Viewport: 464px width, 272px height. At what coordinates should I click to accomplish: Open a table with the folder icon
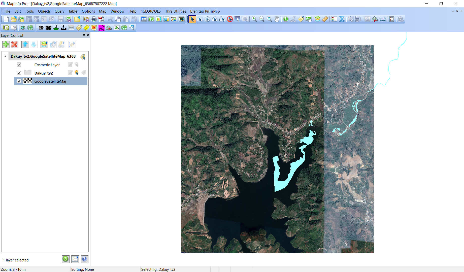[x=14, y=19]
